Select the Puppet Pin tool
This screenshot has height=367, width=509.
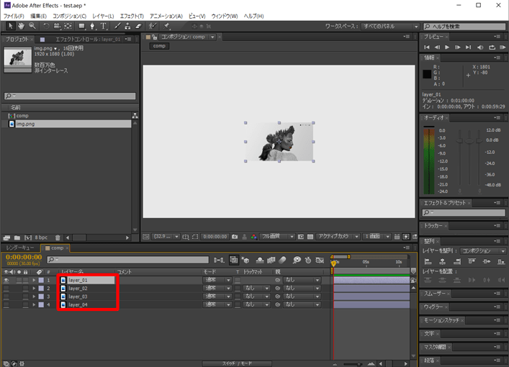[x=166, y=26]
